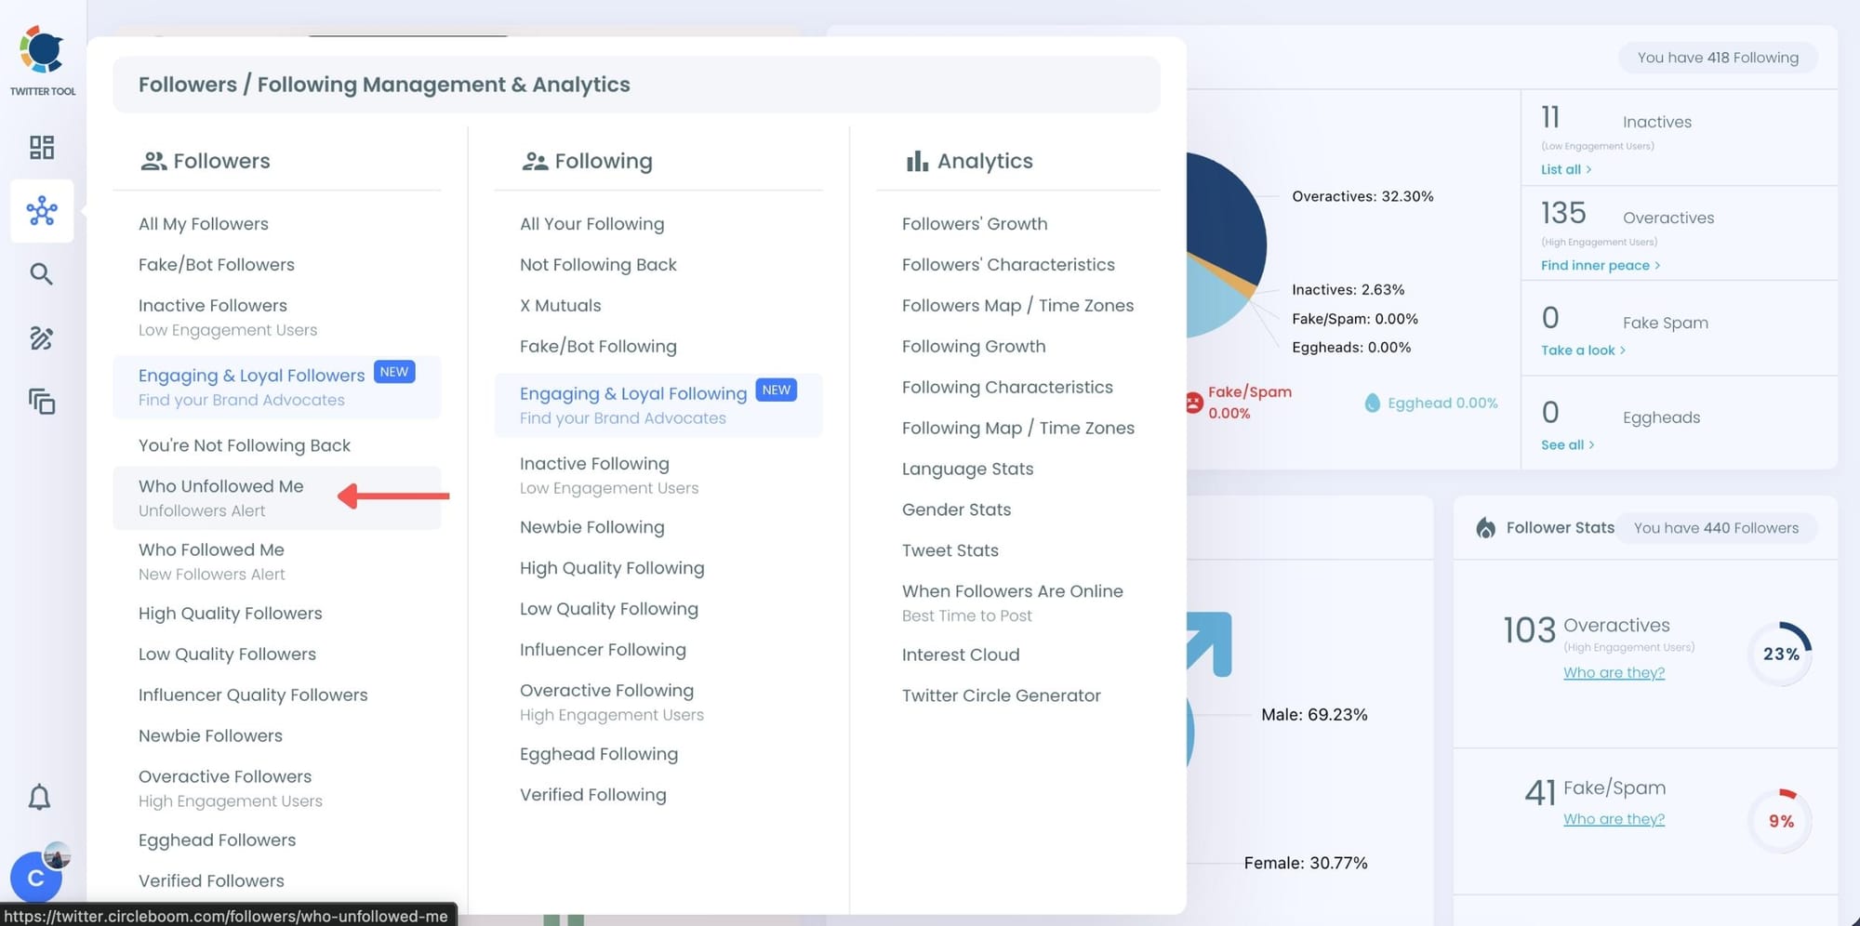
Task: Open Not Following Back list
Action: tap(598, 265)
